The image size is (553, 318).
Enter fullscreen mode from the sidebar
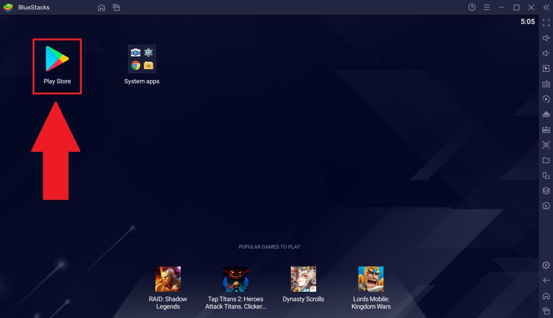[546, 23]
